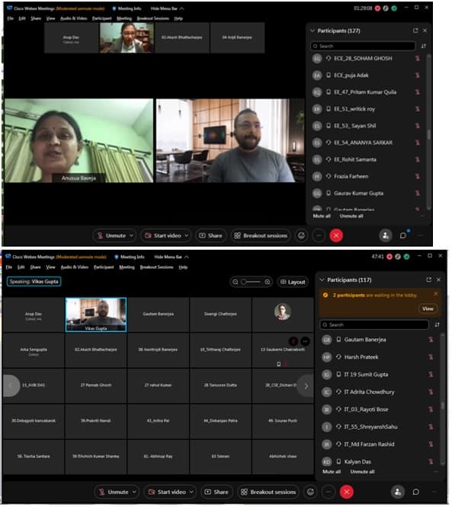Click Hide Menu Bar in 117-participant window
The height and width of the screenshot is (510, 452).
[x=172, y=257]
